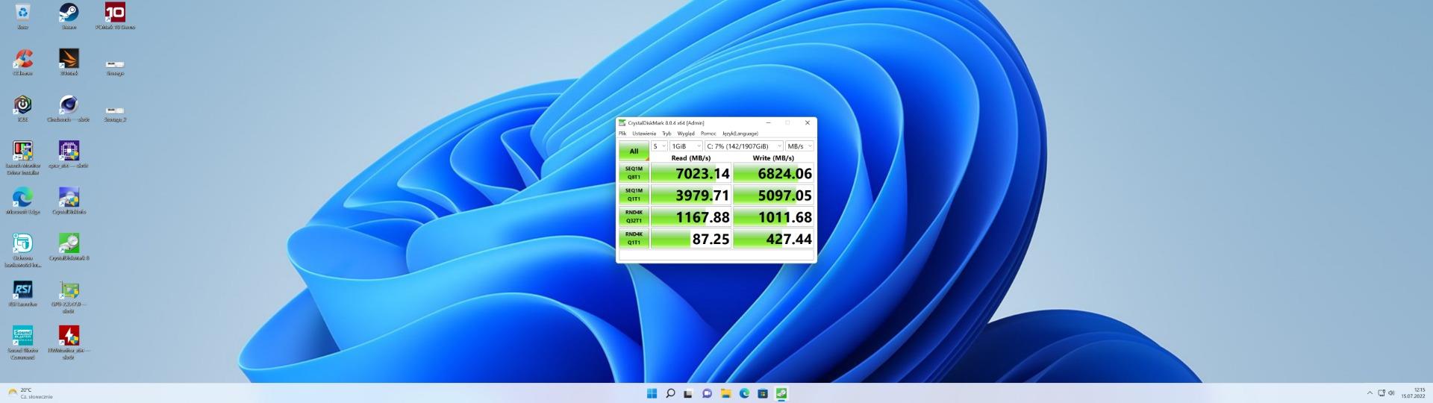Click the green All benchmark button
The image size is (1433, 403).
(x=634, y=151)
